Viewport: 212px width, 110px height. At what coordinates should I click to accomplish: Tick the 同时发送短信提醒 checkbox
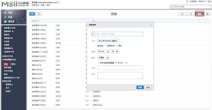pos(98,63)
